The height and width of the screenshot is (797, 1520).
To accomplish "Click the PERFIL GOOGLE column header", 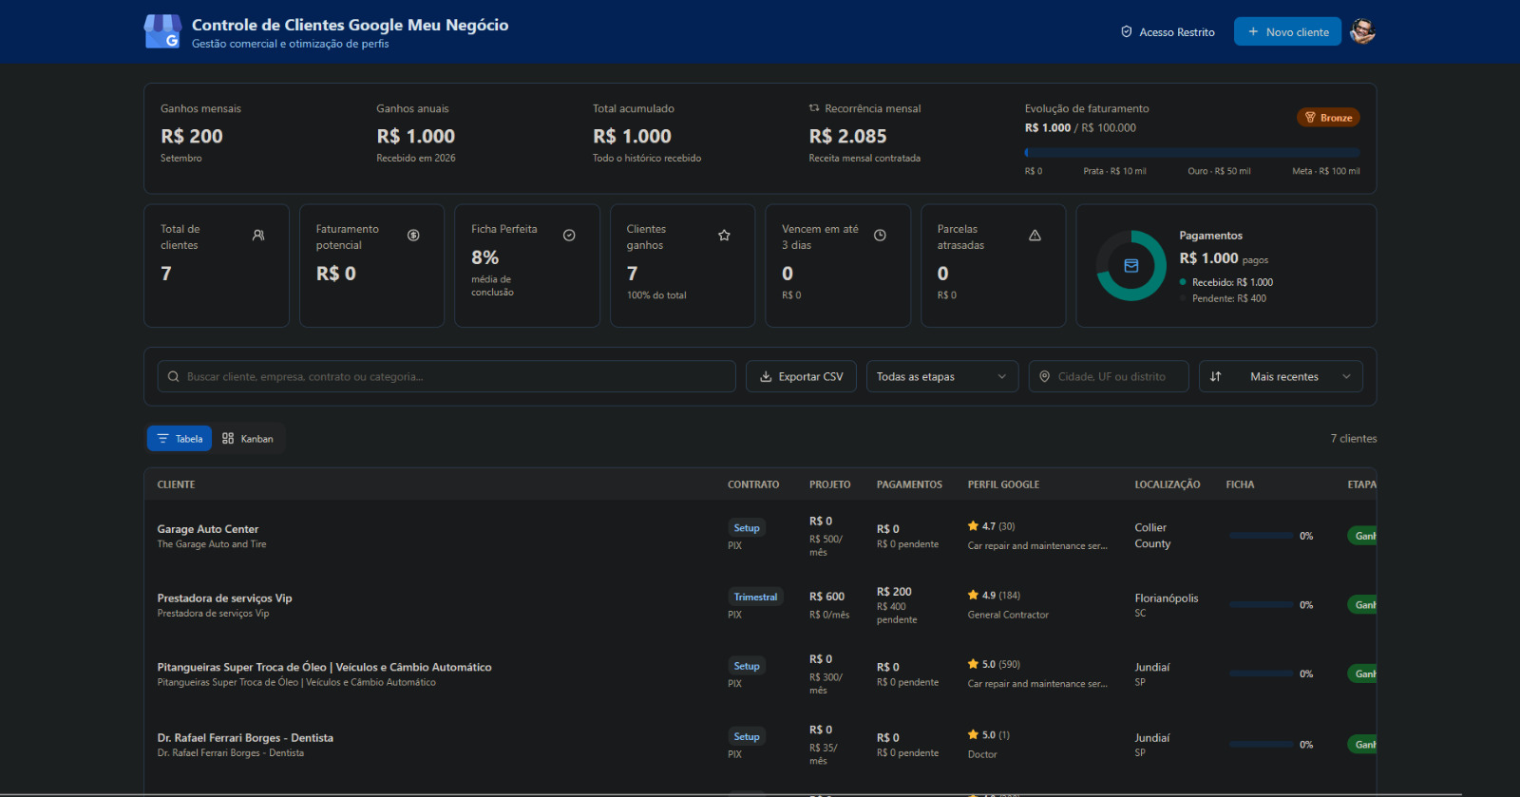I will pyautogui.click(x=1003, y=484).
